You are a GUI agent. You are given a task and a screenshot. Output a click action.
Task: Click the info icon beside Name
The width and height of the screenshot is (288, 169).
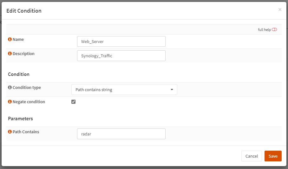(10, 39)
